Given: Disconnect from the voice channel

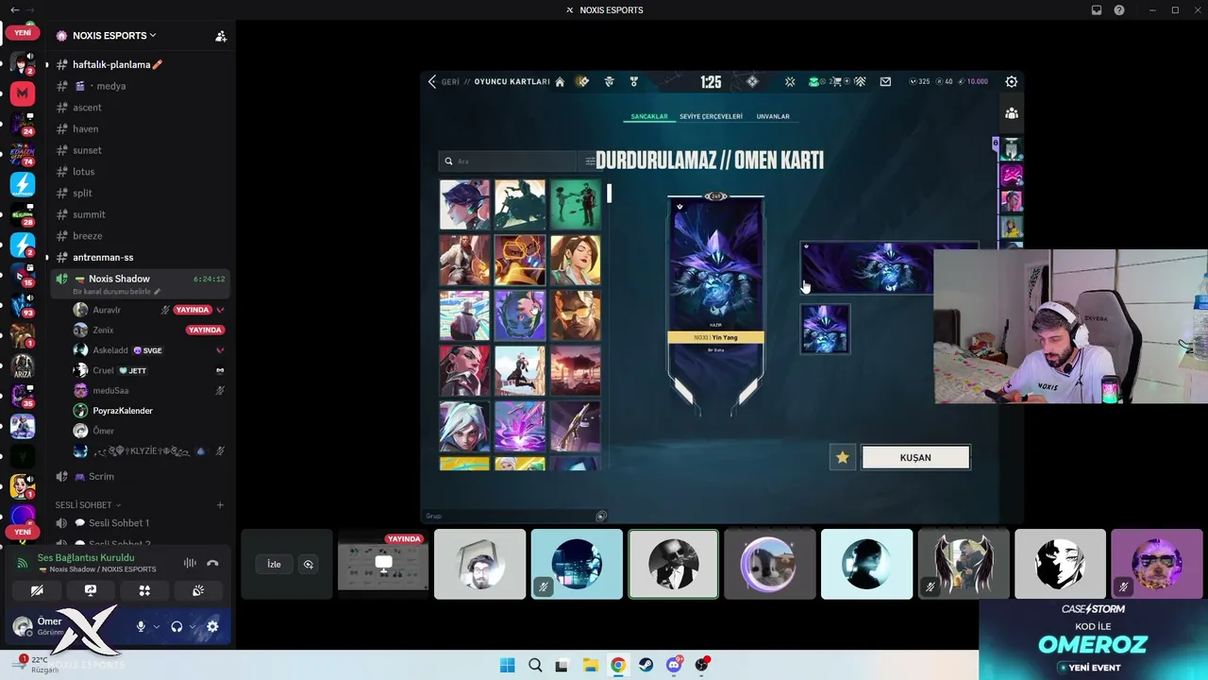Looking at the screenshot, I should [212, 563].
